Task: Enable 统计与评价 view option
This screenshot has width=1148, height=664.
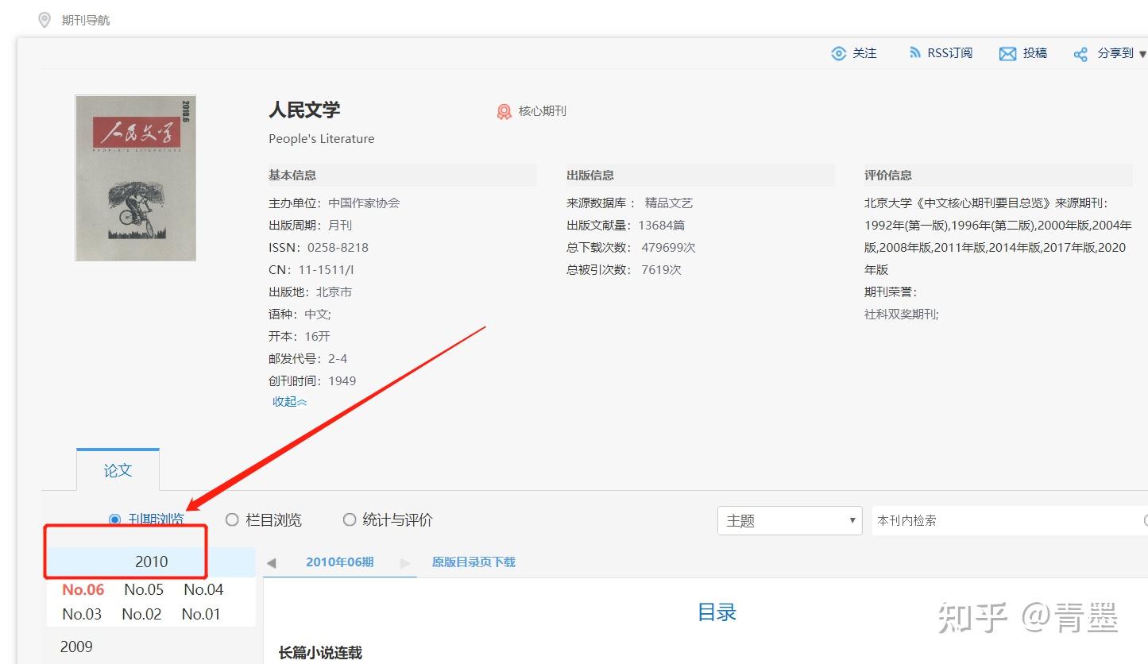Action: (x=349, y=519)
